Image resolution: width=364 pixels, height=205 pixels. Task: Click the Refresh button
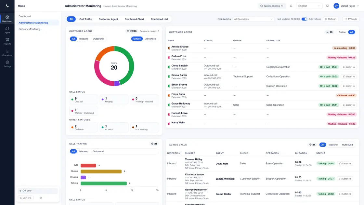pyautogui.click(x=331, y=19)
